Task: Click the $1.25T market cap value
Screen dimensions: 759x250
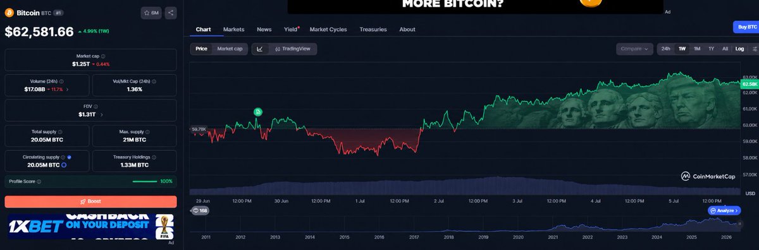Action: (x=81, y=64)
